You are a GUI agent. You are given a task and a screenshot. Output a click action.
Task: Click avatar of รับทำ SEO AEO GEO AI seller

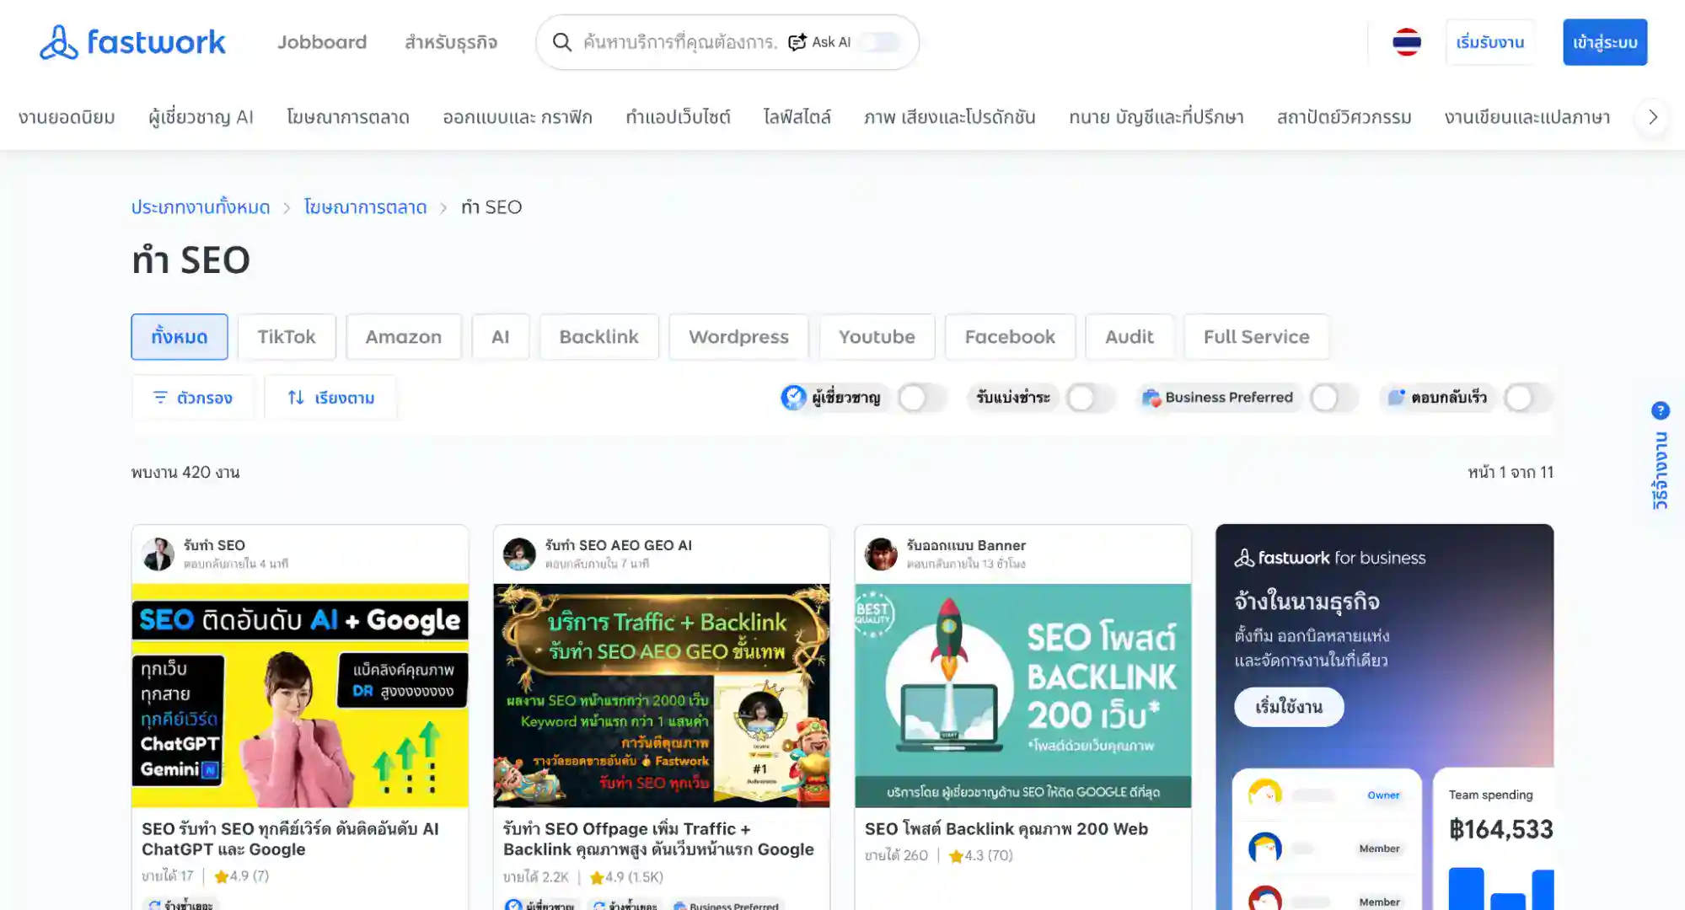(519, 554)
